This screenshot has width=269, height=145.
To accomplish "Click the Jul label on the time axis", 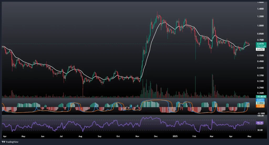I will (x=61, y=137).
